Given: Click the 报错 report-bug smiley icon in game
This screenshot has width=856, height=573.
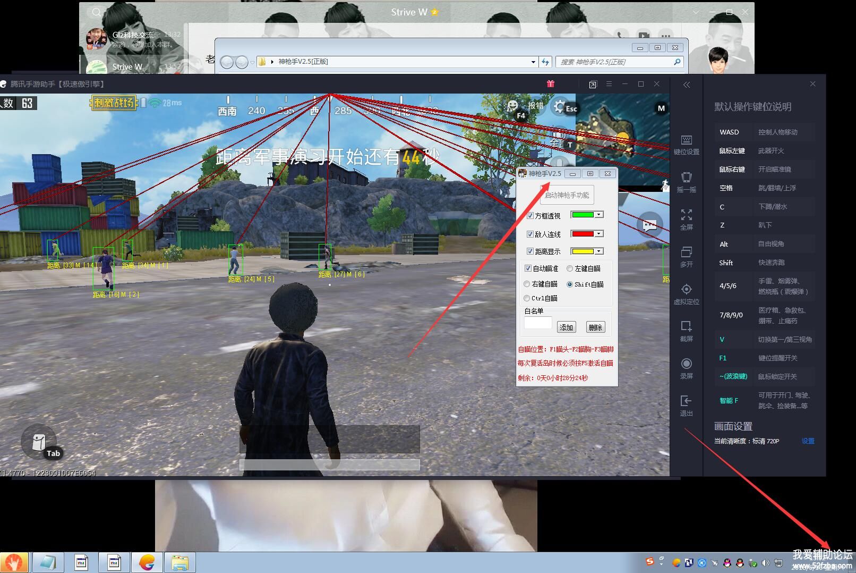Looking at the screenshot, I should tap(512, 106).
